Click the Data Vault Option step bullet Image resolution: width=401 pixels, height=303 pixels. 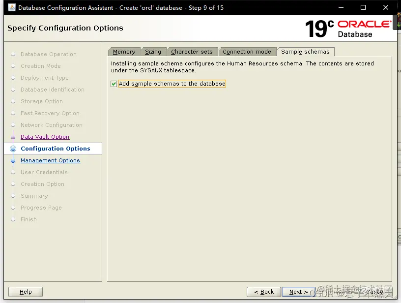(13, 137)
